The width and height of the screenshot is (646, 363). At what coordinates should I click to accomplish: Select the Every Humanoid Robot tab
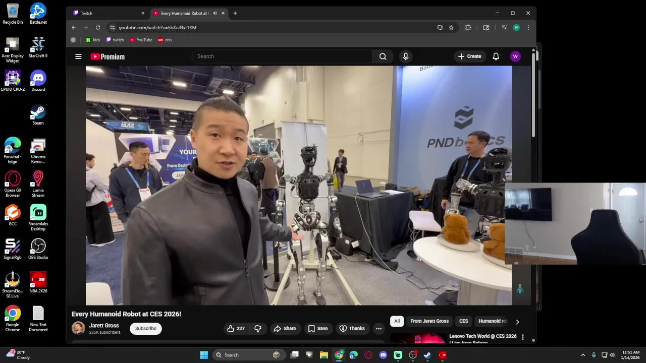point(189,13)
